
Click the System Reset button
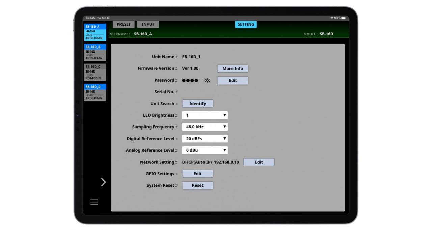(197, 185)
